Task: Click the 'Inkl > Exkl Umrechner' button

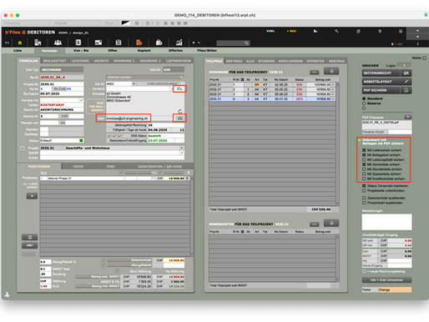Action: click(386, 280)
